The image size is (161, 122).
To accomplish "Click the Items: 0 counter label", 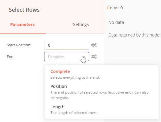I will [x=115, y=8].
